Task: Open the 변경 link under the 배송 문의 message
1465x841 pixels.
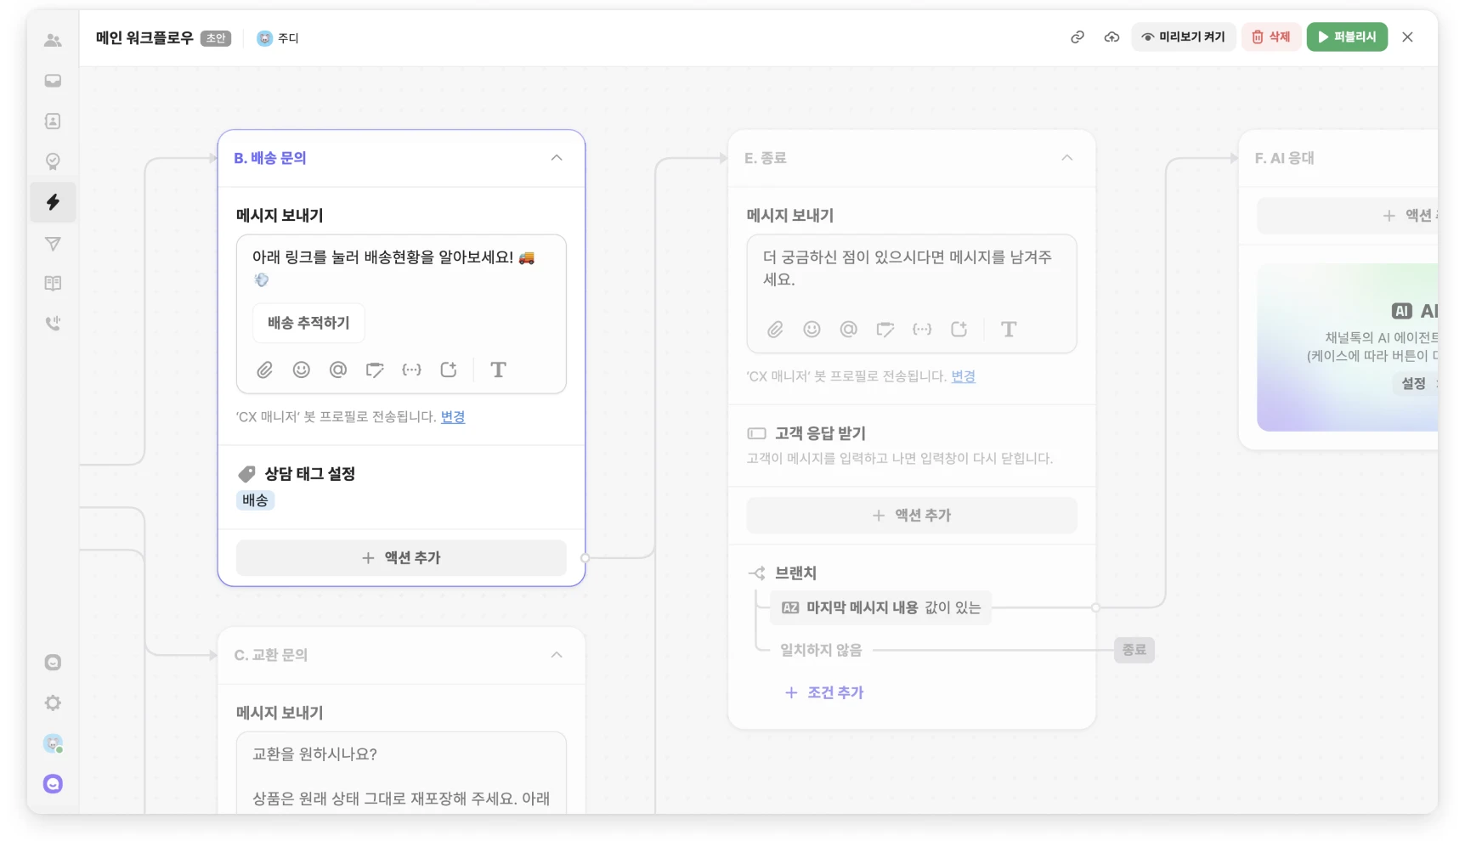Action: tap(453, 416)
